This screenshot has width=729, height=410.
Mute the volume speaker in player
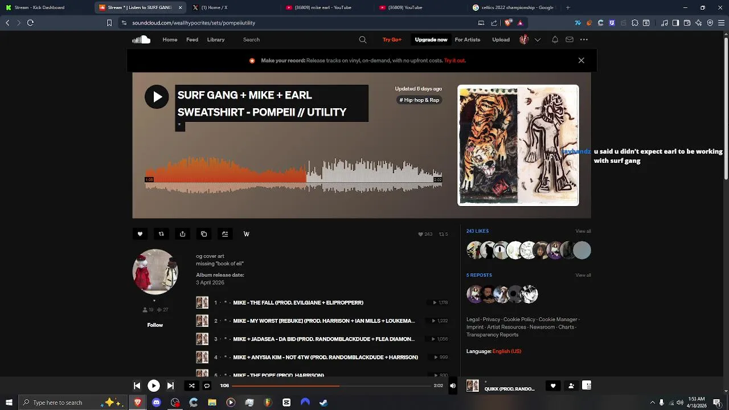(453, 386)
